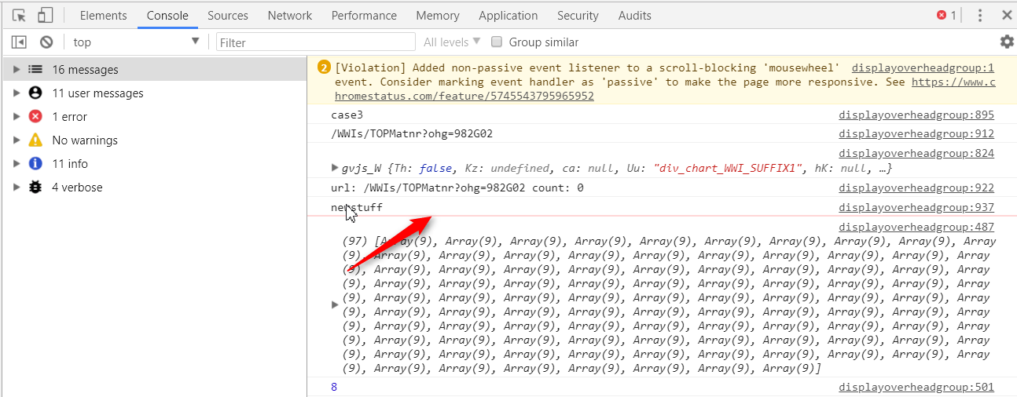Viewport: 1017px width, 397px height.
Task: Focus the console Filter input field
Action: click(316, 42)
